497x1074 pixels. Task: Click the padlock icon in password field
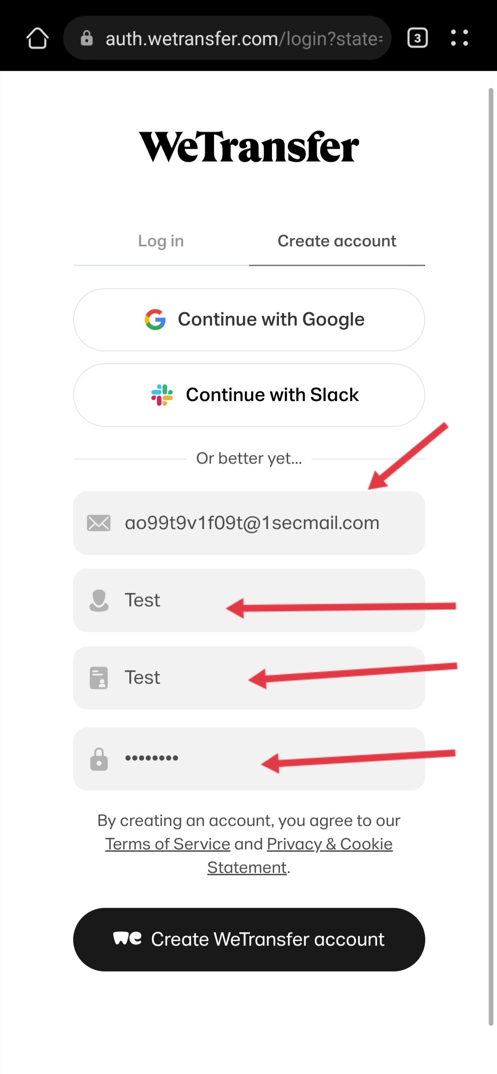[98, 759]
